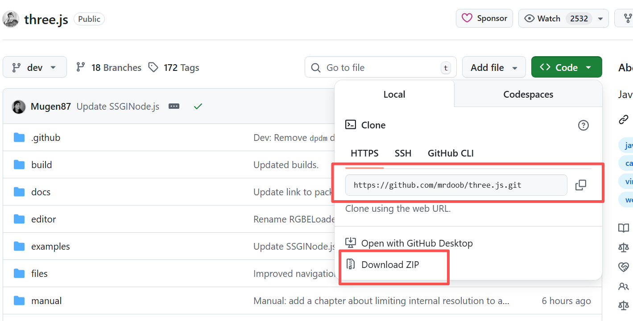The image size is (633, 321).
Task: Click the Readme book icon in sidebar
Action: click(624, 228)
